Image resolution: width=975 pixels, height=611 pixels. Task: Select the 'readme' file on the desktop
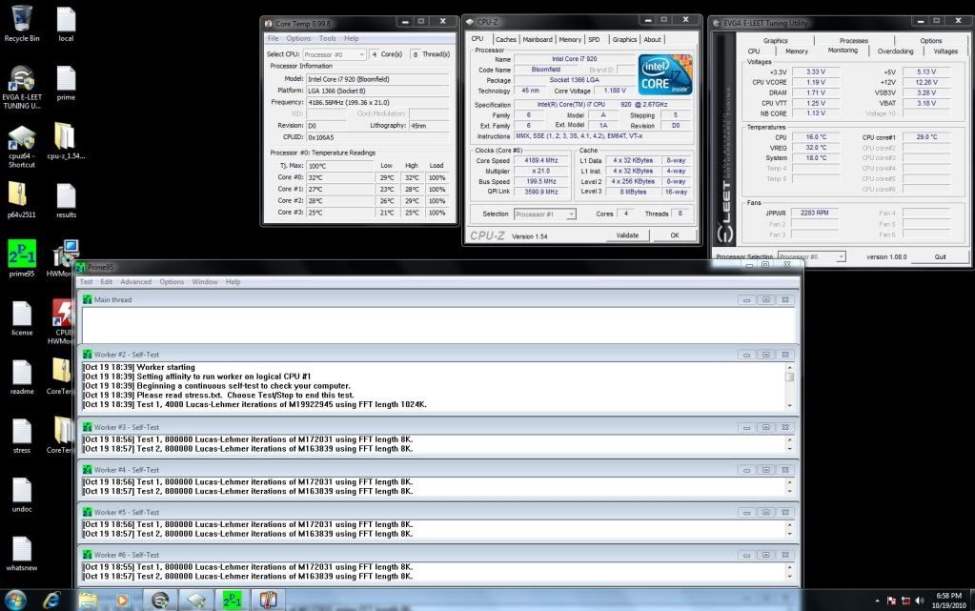pyautogui.click(x=22, y=377)
